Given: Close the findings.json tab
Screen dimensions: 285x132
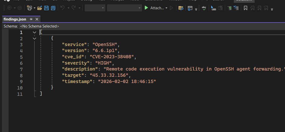Looking at the screenshot, I should point(37,19).
